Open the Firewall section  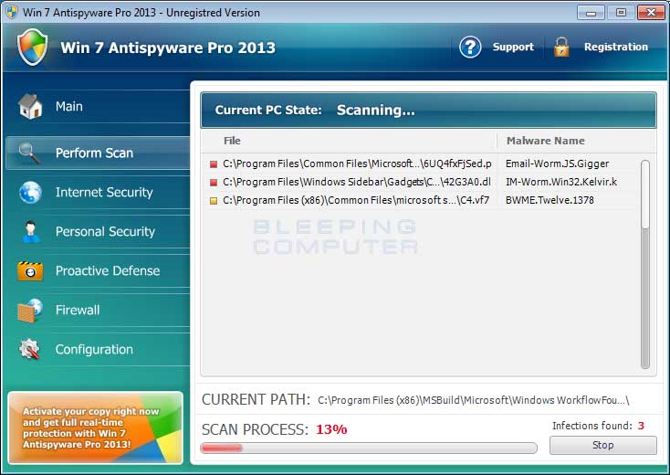click(x=98, y=311)
